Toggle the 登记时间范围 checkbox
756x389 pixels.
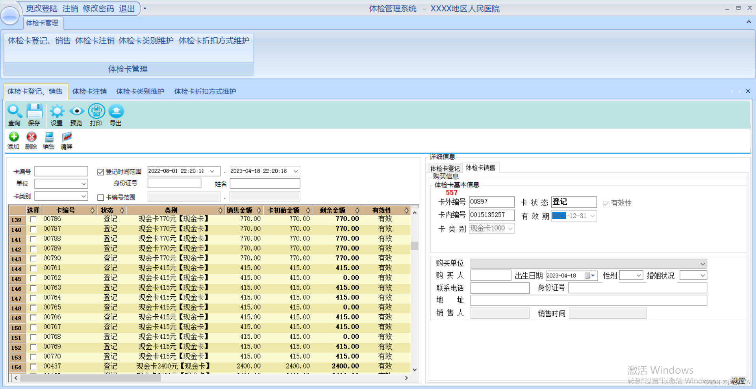click(100, 172)
